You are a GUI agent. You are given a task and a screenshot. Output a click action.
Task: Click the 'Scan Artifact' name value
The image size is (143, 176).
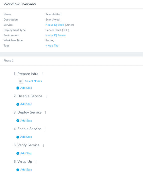tap(54, 14)
